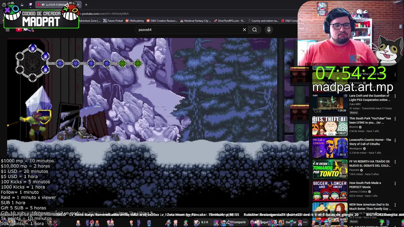The image size is (404, 227).
Task: Clear the pazos64 search text
Action: [244, 30]
